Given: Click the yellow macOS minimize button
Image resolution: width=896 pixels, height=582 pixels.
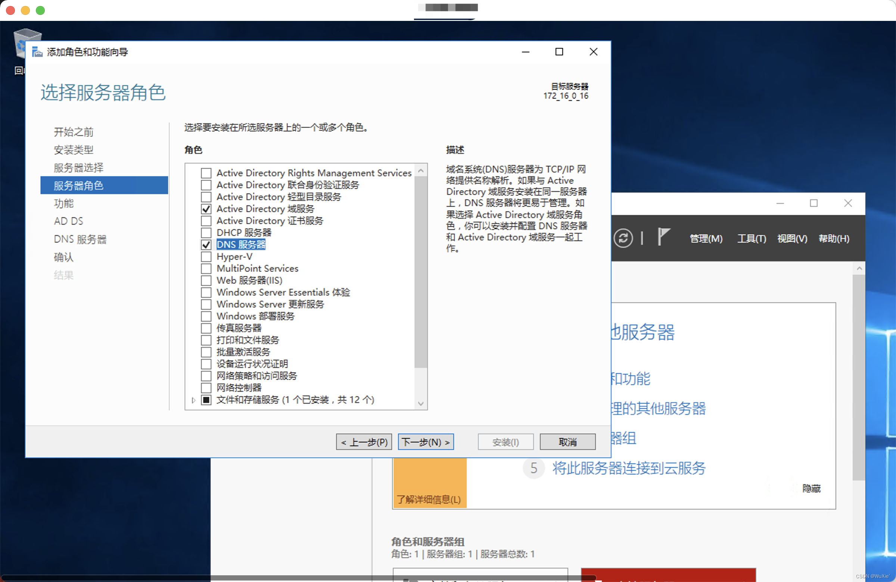Looking at the screenshot, I should (25, 10).
